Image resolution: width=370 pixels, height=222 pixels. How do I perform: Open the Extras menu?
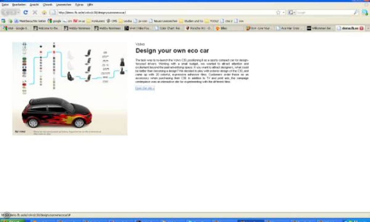tap(79, 5)
